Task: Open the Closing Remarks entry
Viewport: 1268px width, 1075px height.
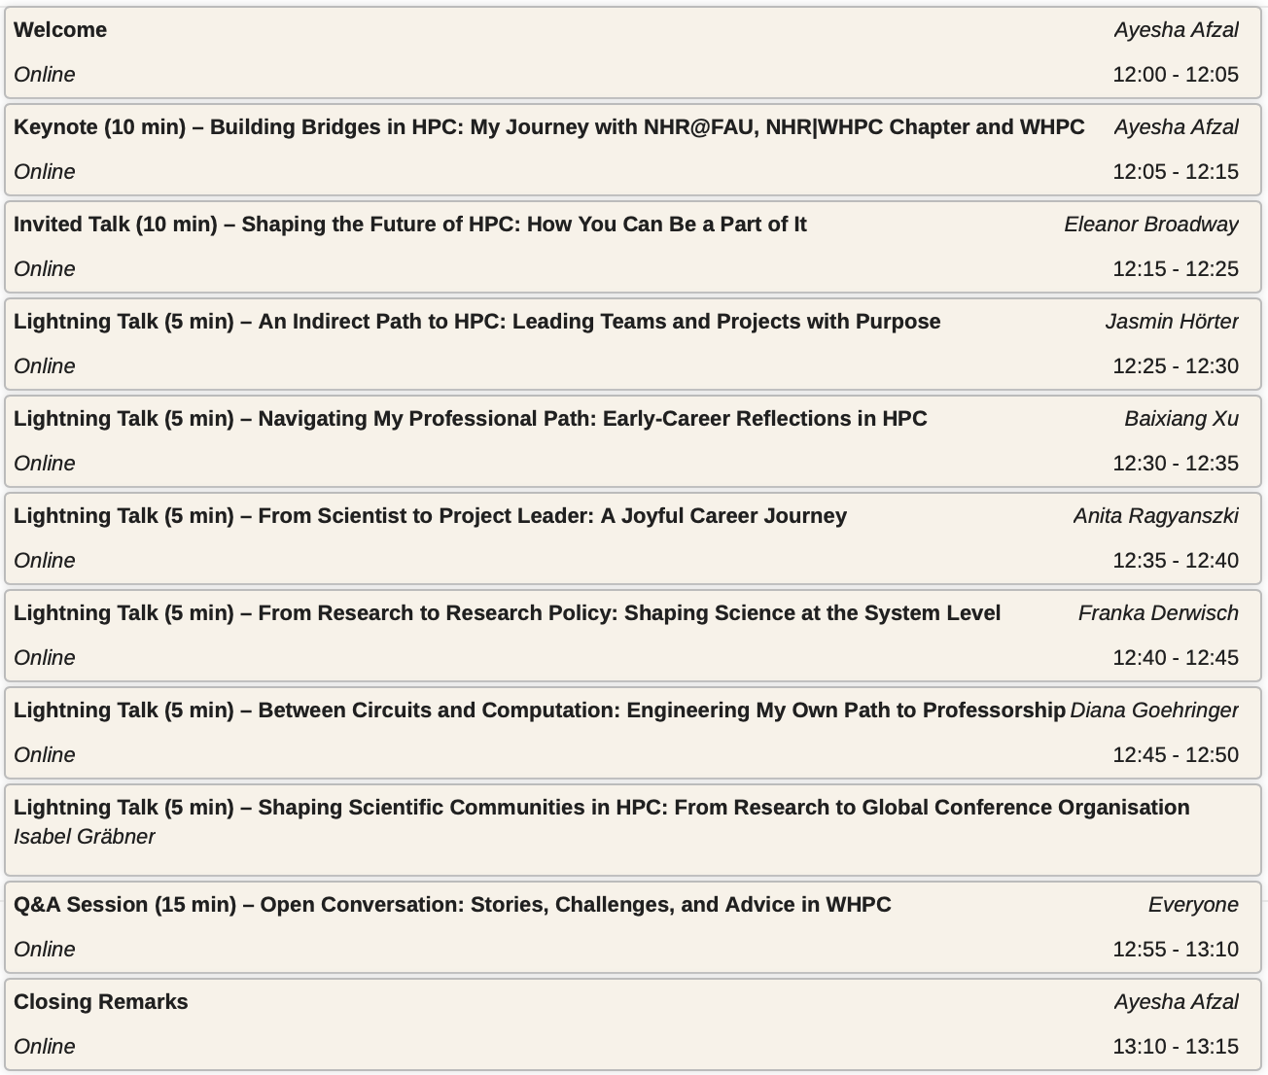Action: [101, 1002]
